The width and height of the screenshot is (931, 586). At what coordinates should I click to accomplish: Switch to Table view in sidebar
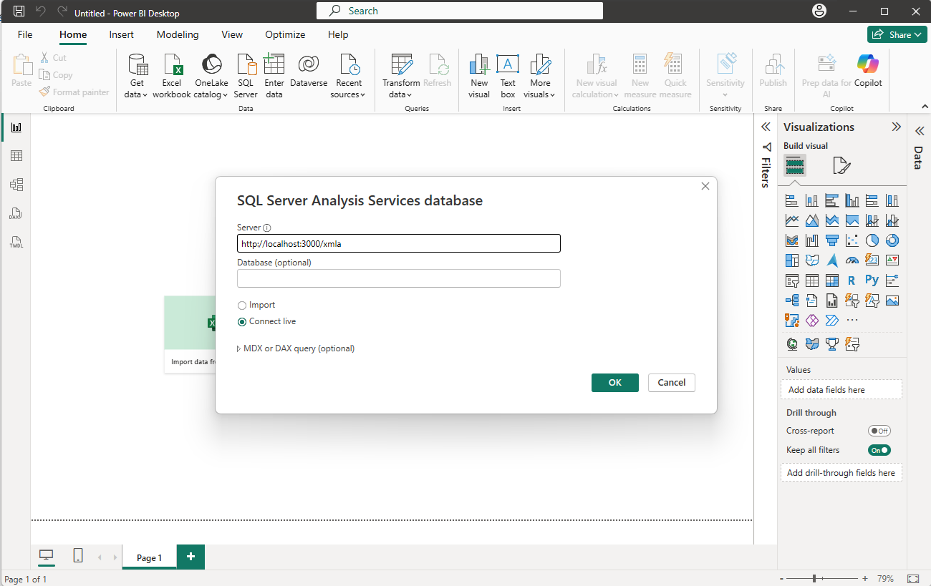[x=16, y=156]
